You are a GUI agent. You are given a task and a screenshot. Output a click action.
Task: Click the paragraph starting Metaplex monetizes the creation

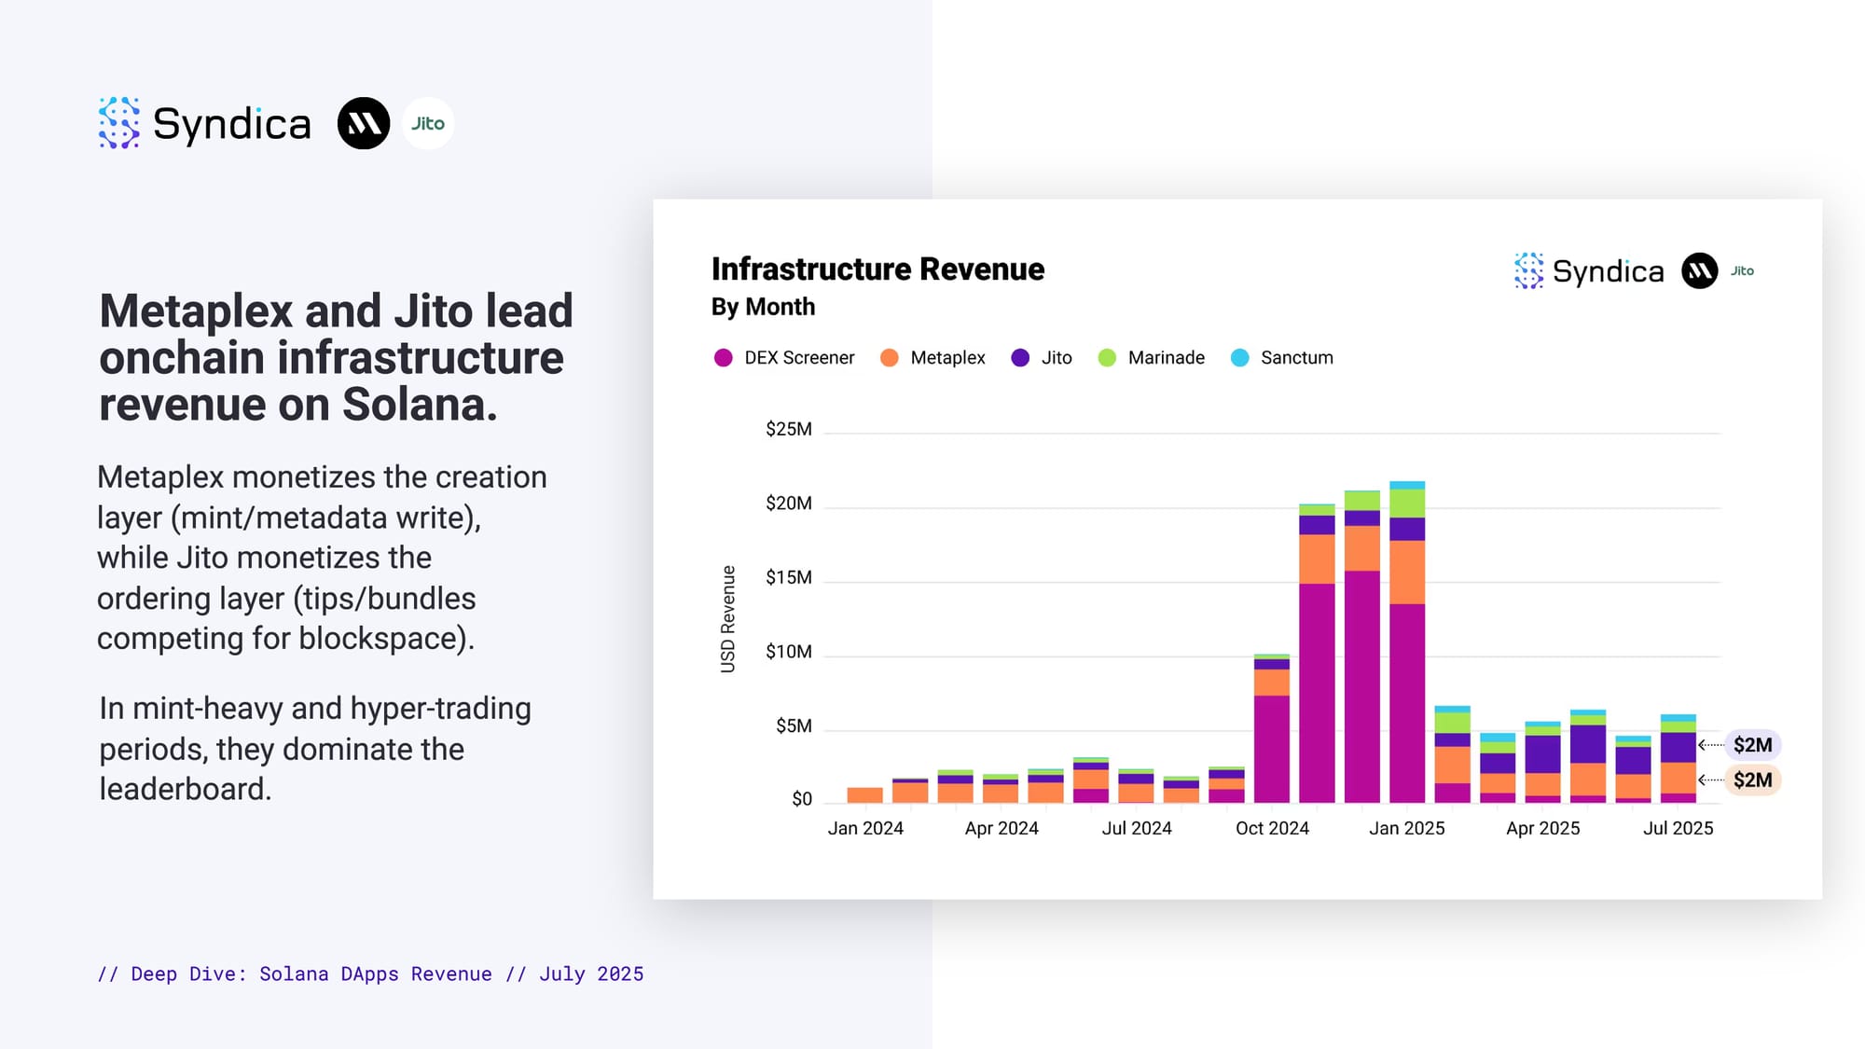pos(323,558)
